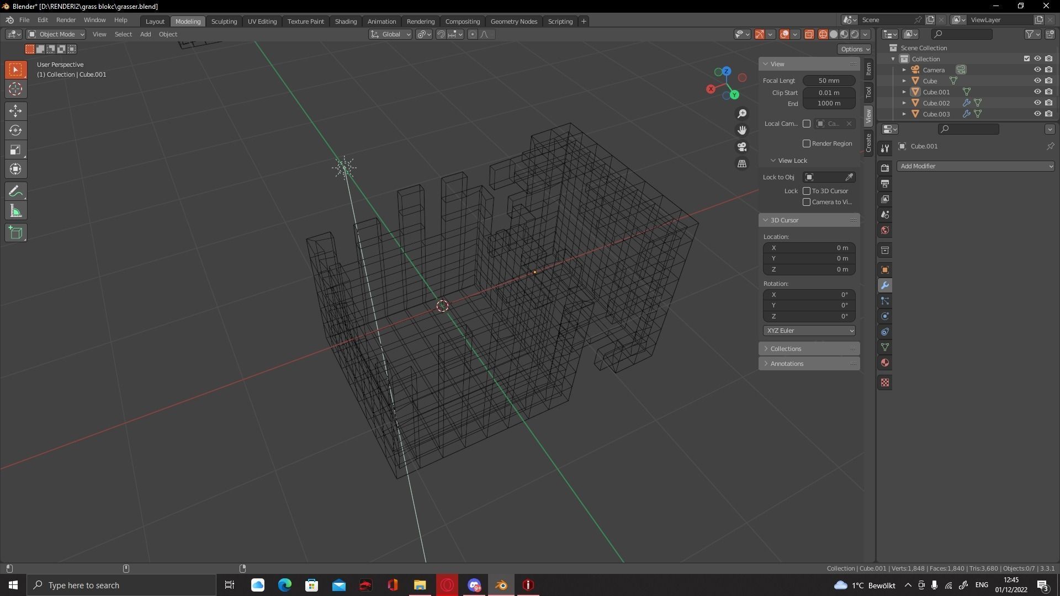Open the Material Properties tab
Screen dimensions: 1060x596
(884, 363)
